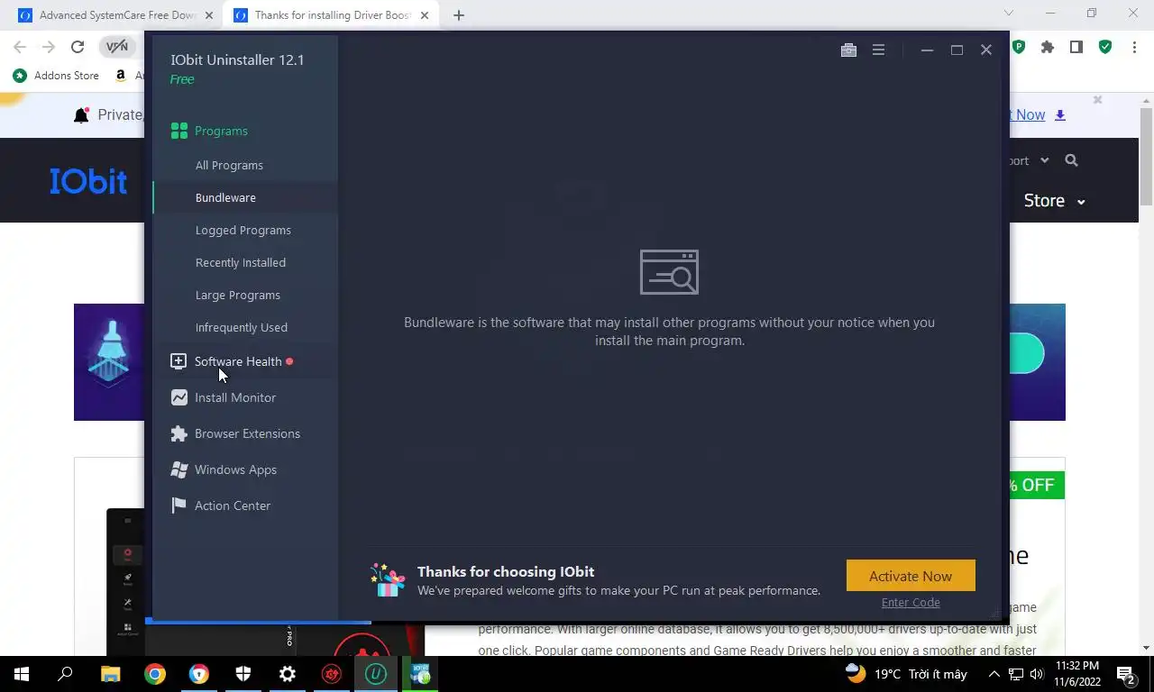Show hidden system tray icons

pyautogui.click(x=994, y=674)
